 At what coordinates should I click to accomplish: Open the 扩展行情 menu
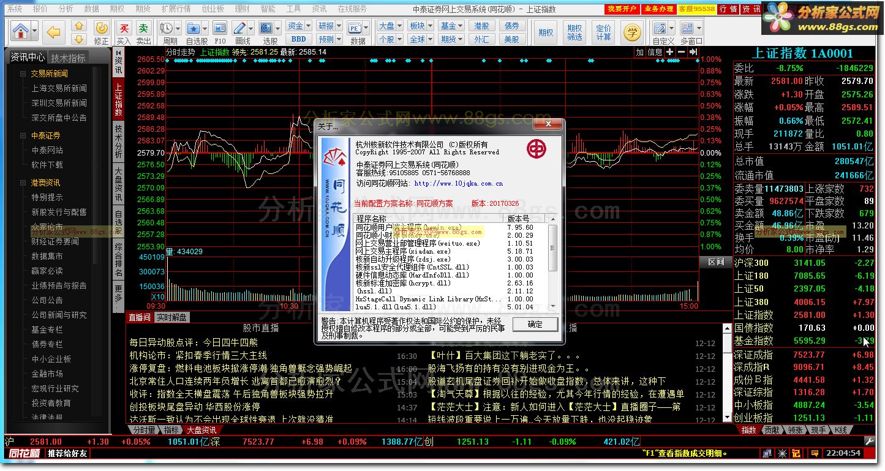[176, 9]
